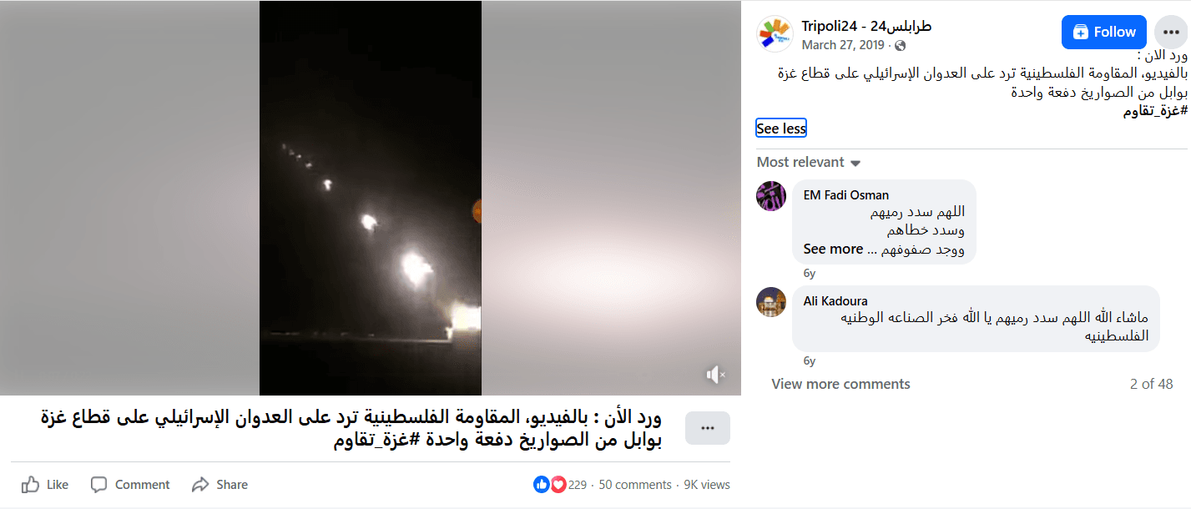Viewport: 1191px width, 509px height.
Task: Open the 50 comments count link
Action: 635,485
